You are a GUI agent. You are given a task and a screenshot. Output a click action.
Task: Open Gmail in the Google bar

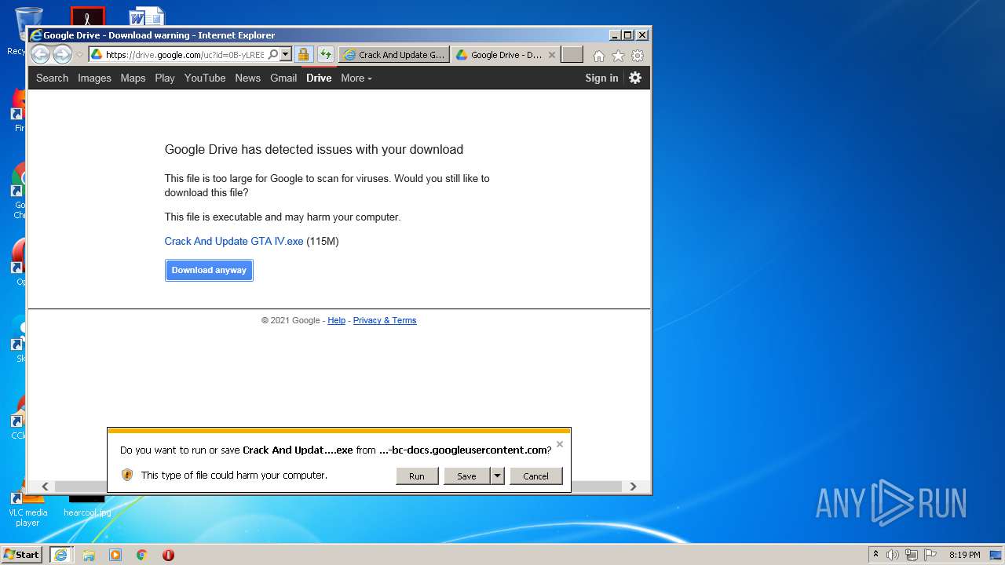pos(283,78)
